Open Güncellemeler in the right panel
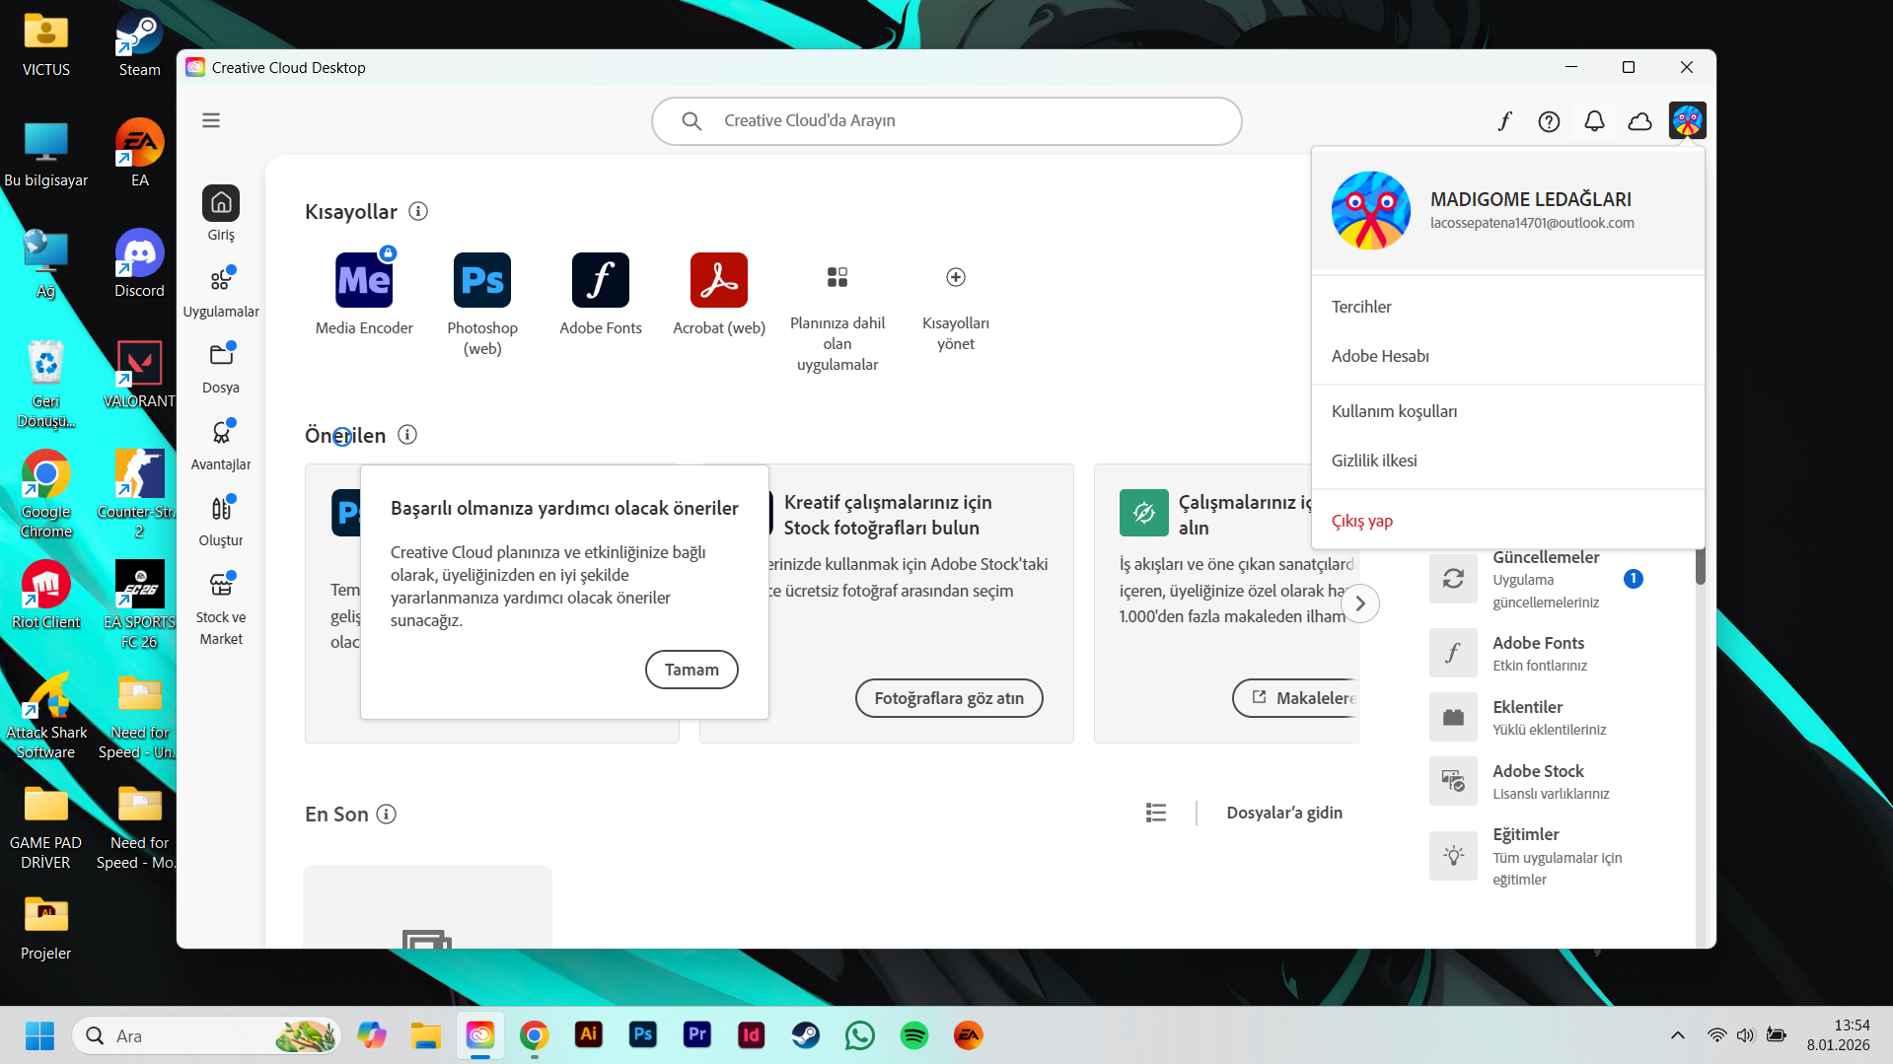1893x1064 pixels. [1536, 579]
